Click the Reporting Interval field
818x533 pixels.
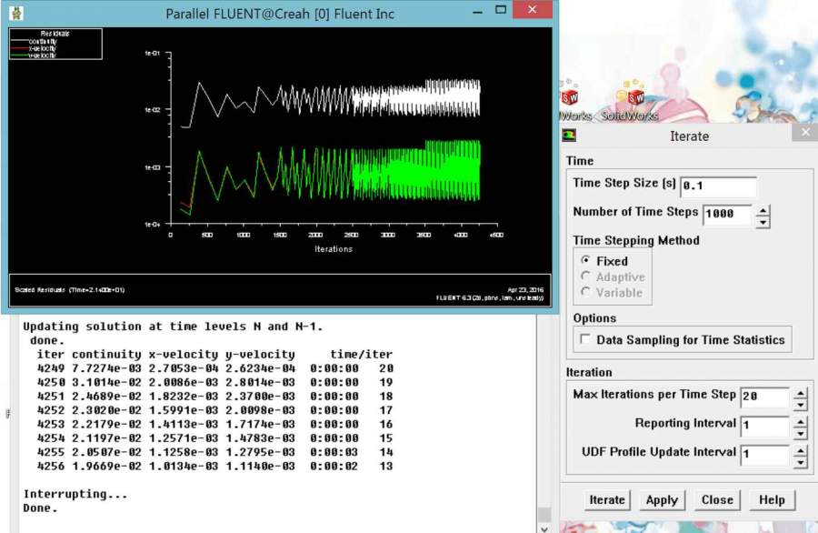click(x=764, y=426)
